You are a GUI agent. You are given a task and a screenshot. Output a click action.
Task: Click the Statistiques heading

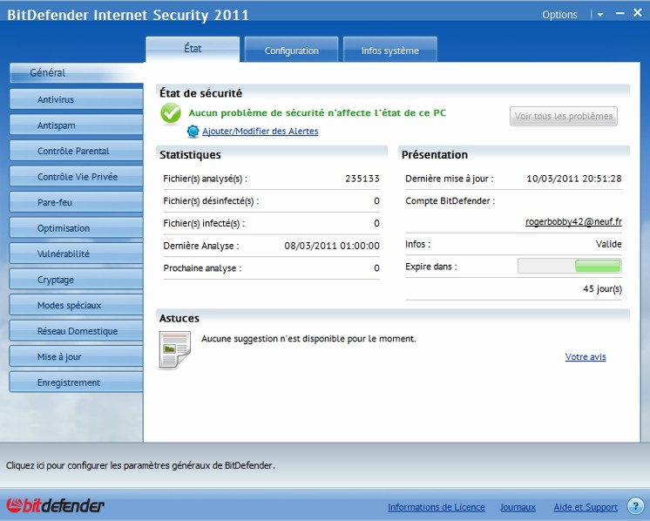pos(190,155)
